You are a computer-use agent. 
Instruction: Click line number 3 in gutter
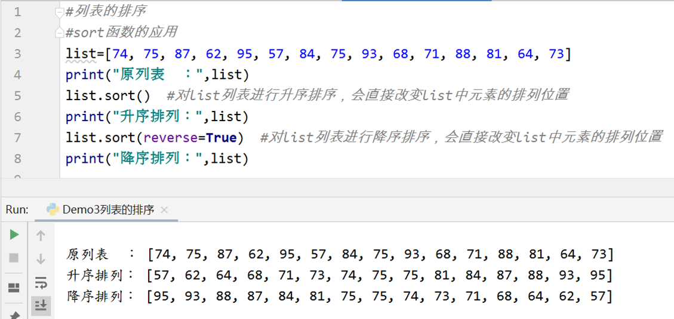tap(17, 54)
